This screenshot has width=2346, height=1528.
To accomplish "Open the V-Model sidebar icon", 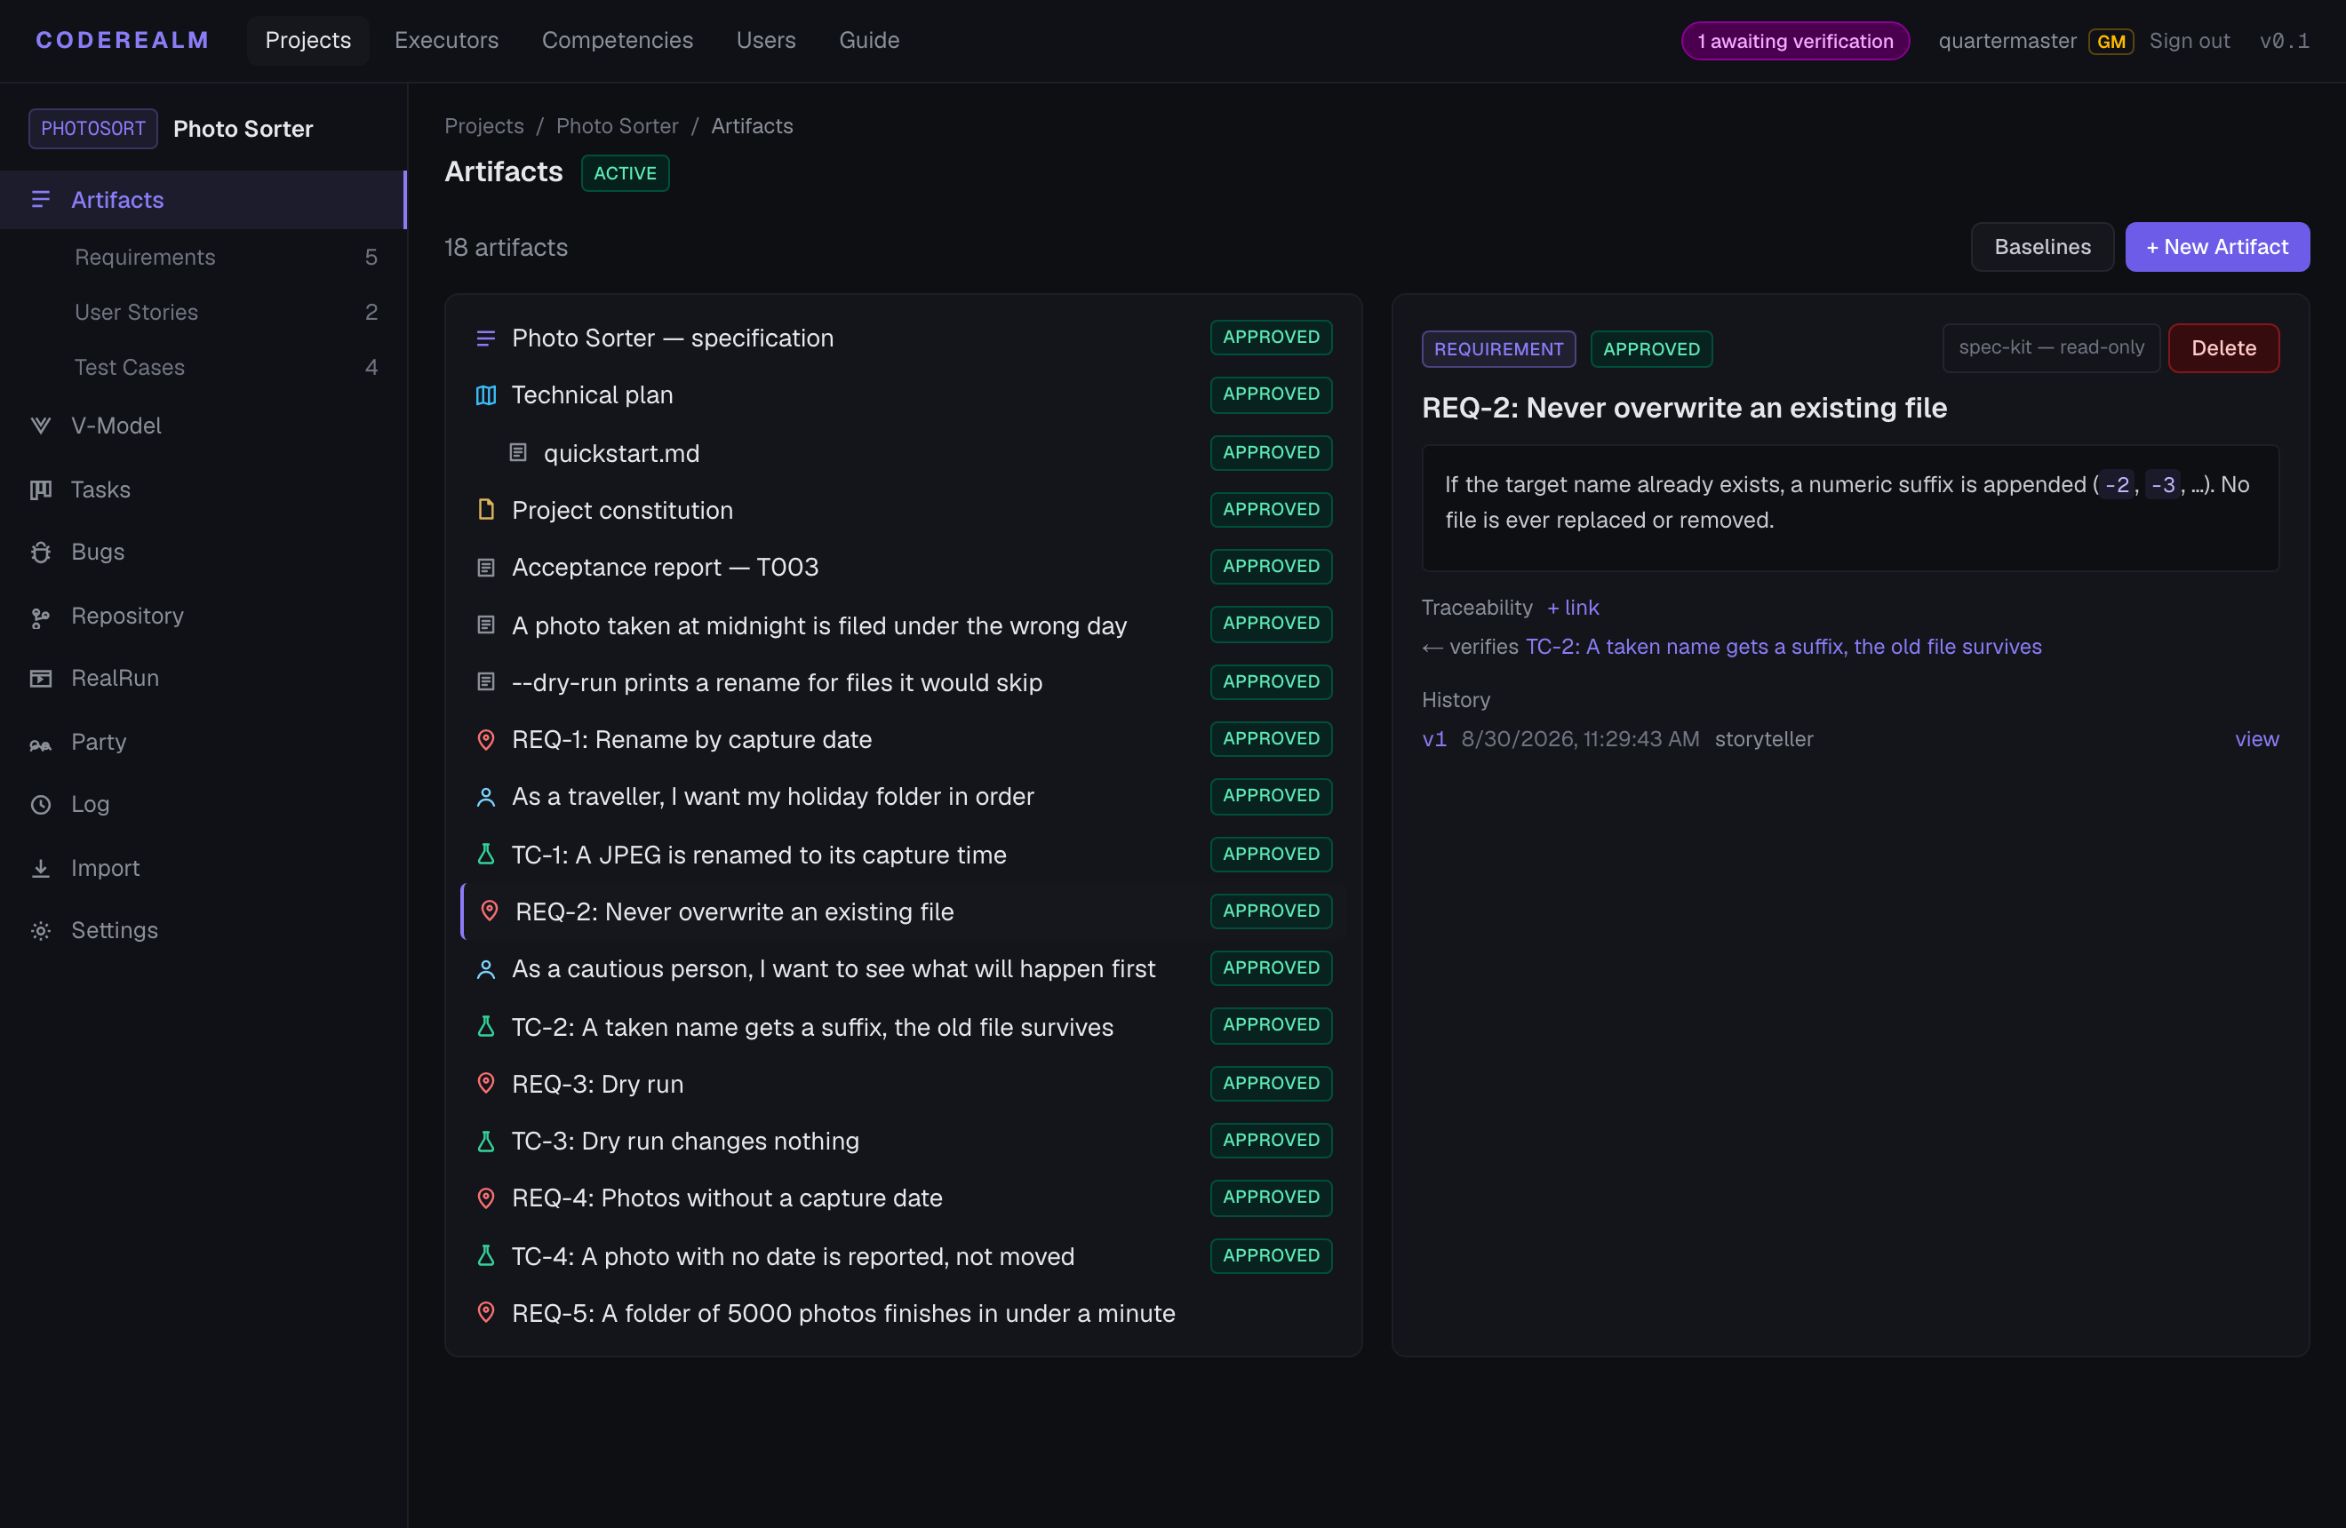I will [x=40, y=426].
